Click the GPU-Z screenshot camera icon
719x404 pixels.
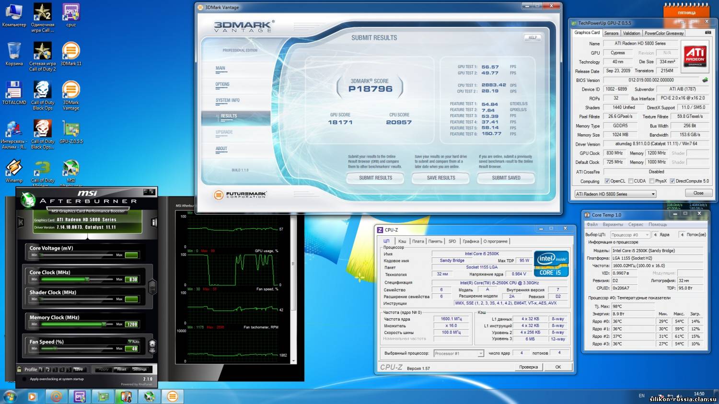click(x=708, y=33)
